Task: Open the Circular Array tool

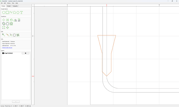Action: [x=8, y=27]
